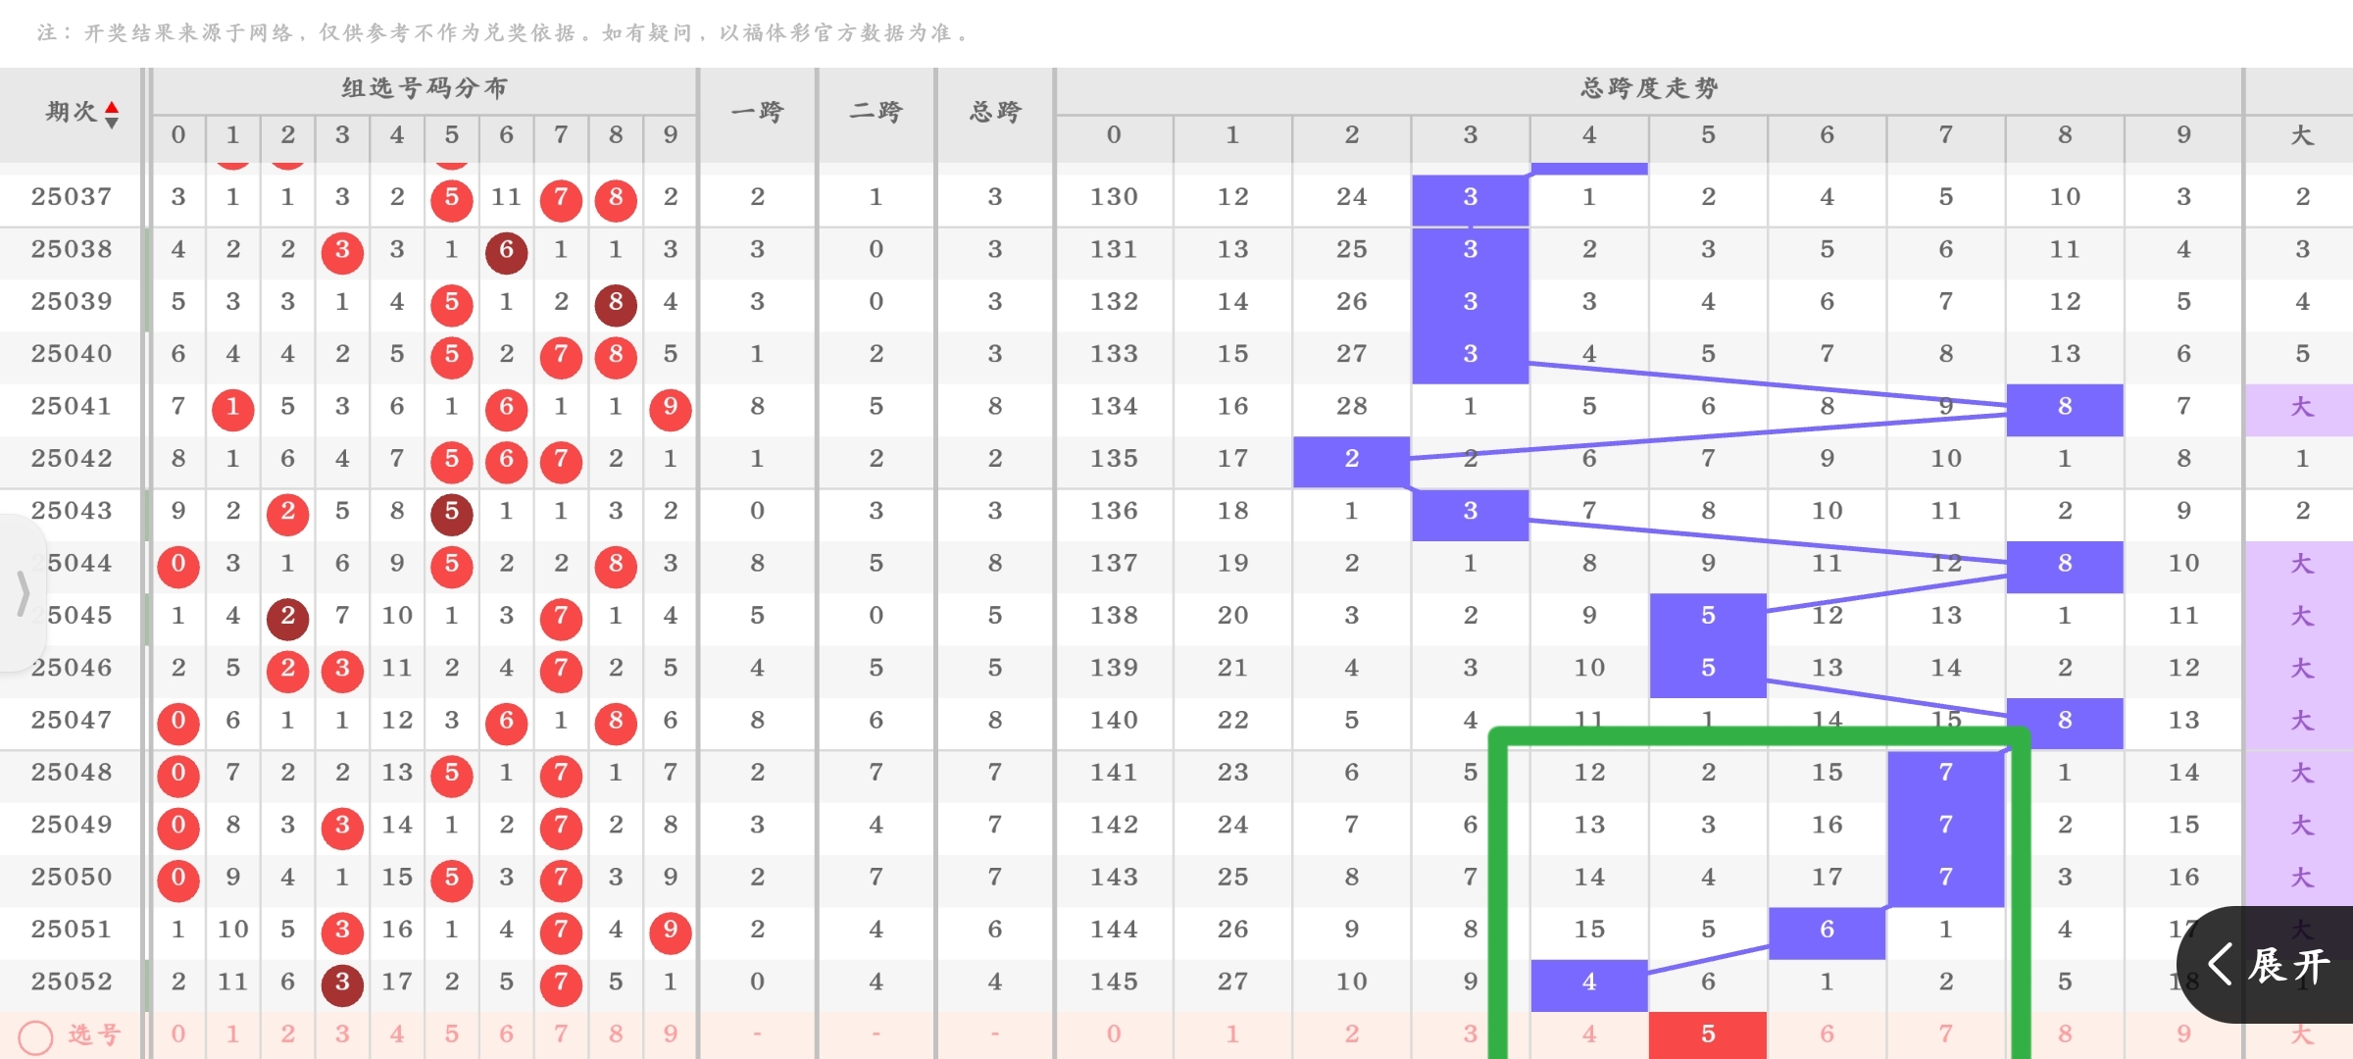Image resolution: width=2353 pixels, height=1059 pixels.
Task: Click red ball 0 in row 25049
Action: pos(178,827)
